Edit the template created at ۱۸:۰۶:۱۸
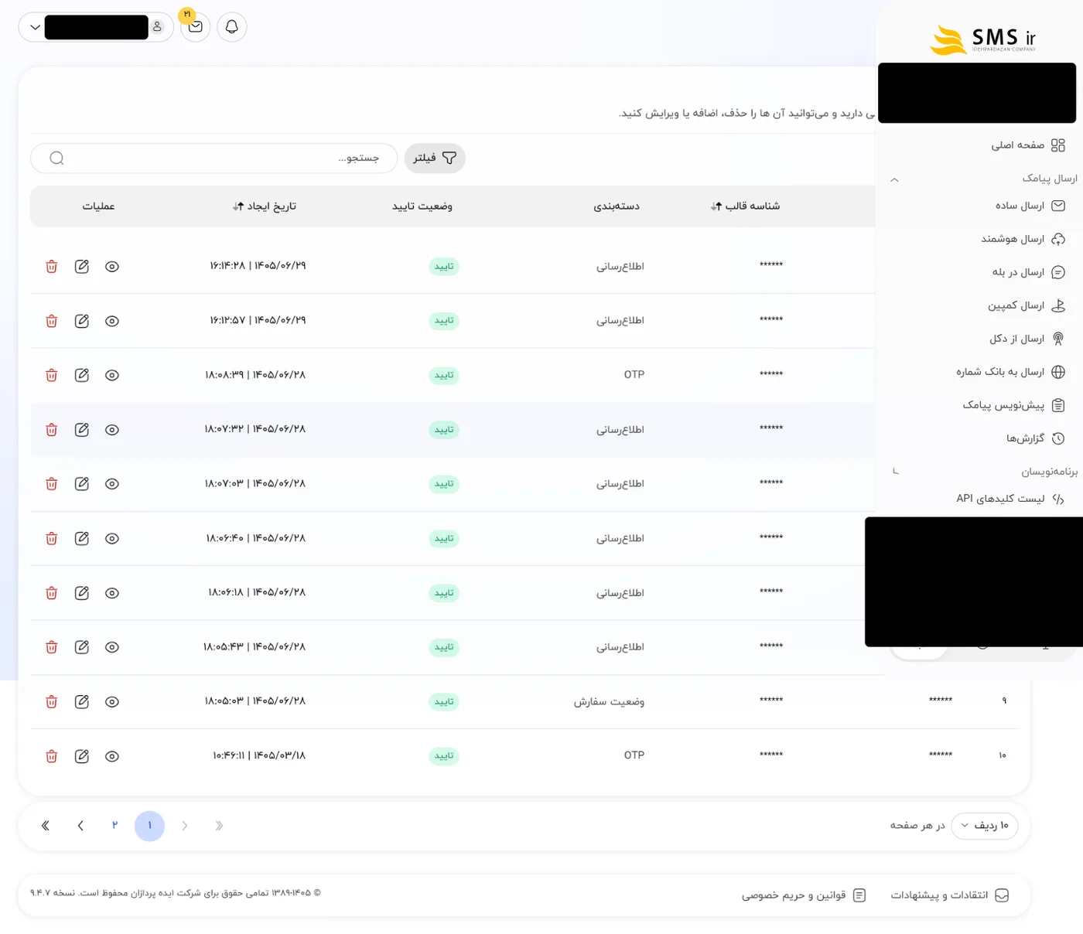 pyautogui.click(x=82, y=593)
